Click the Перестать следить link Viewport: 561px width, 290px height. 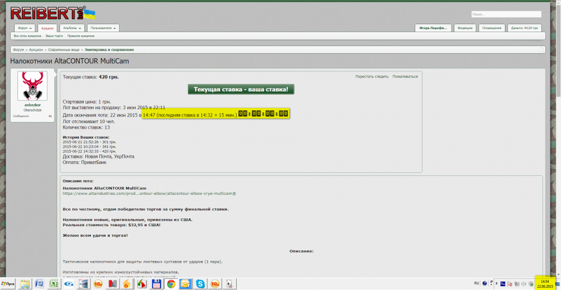tap(371, 77)
